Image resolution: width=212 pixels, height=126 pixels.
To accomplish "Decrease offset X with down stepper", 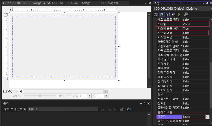I will pos(90,97).
